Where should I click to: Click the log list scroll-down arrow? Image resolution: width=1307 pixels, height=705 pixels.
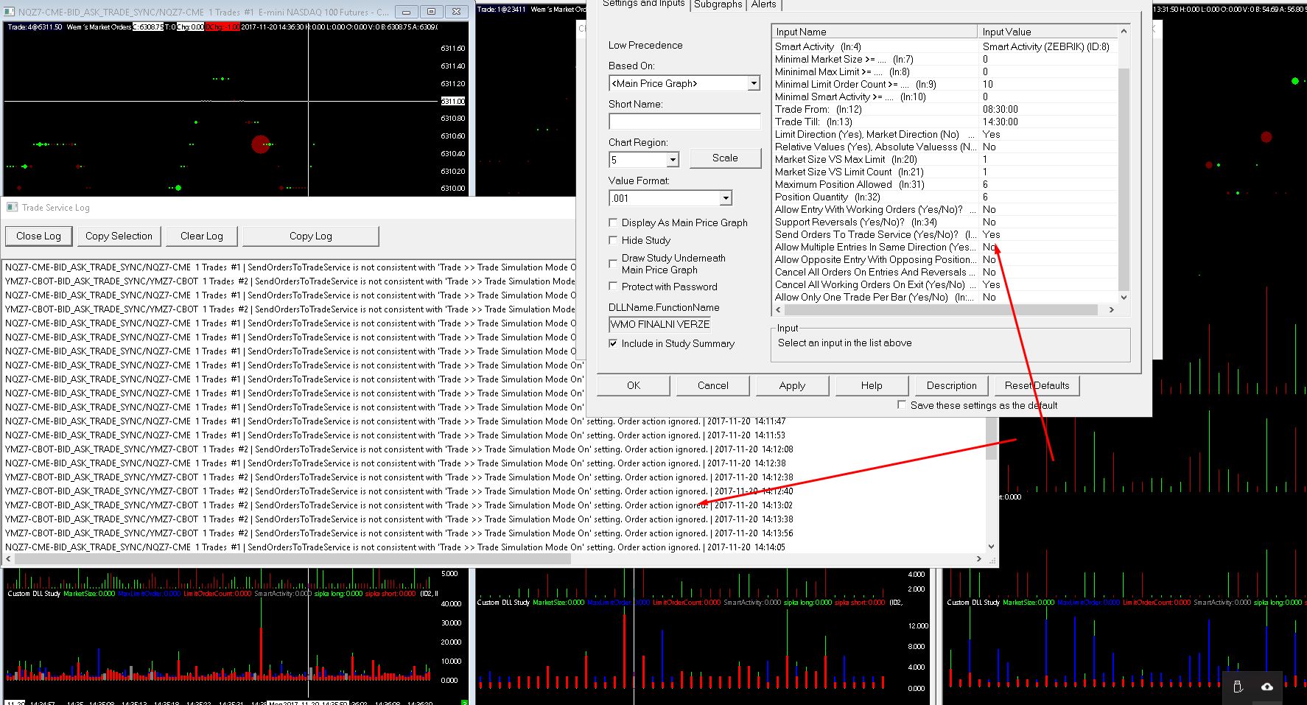[991, 547]
